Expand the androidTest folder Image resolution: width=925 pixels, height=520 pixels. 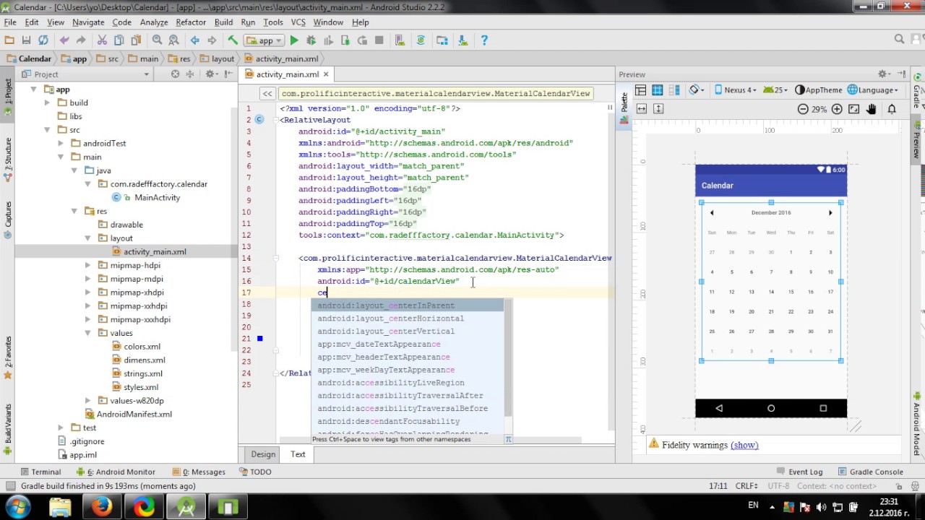(61, 143)
